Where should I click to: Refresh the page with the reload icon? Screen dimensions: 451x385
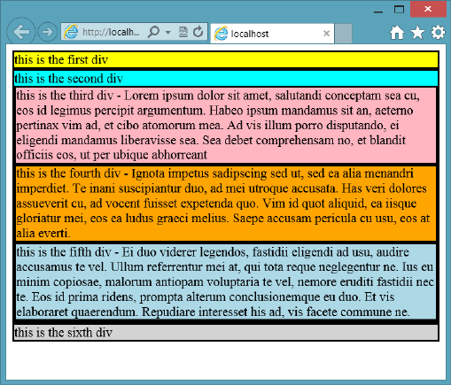tap(198, 32)
